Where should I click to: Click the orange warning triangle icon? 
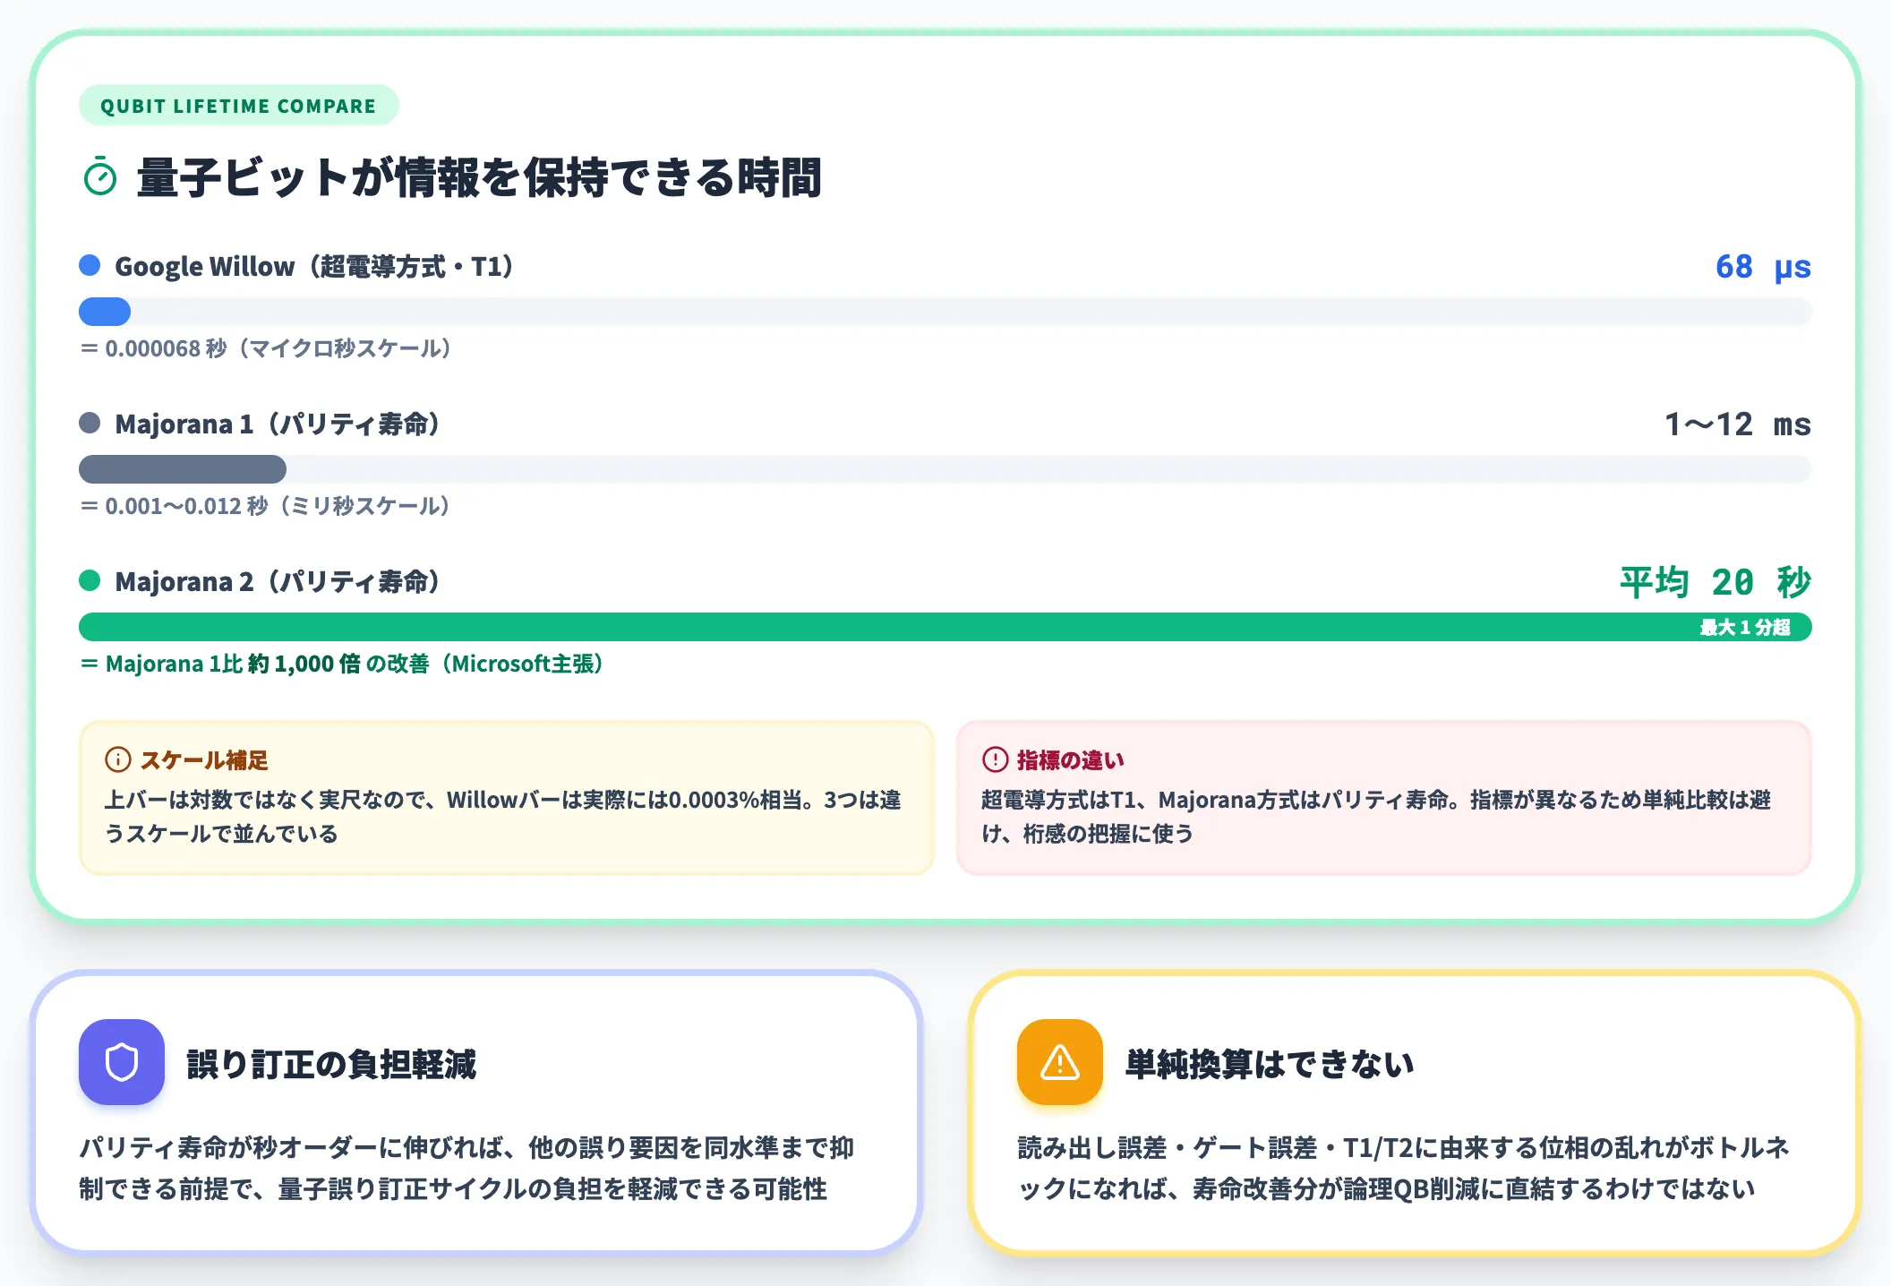(x=1060, y=1062)
